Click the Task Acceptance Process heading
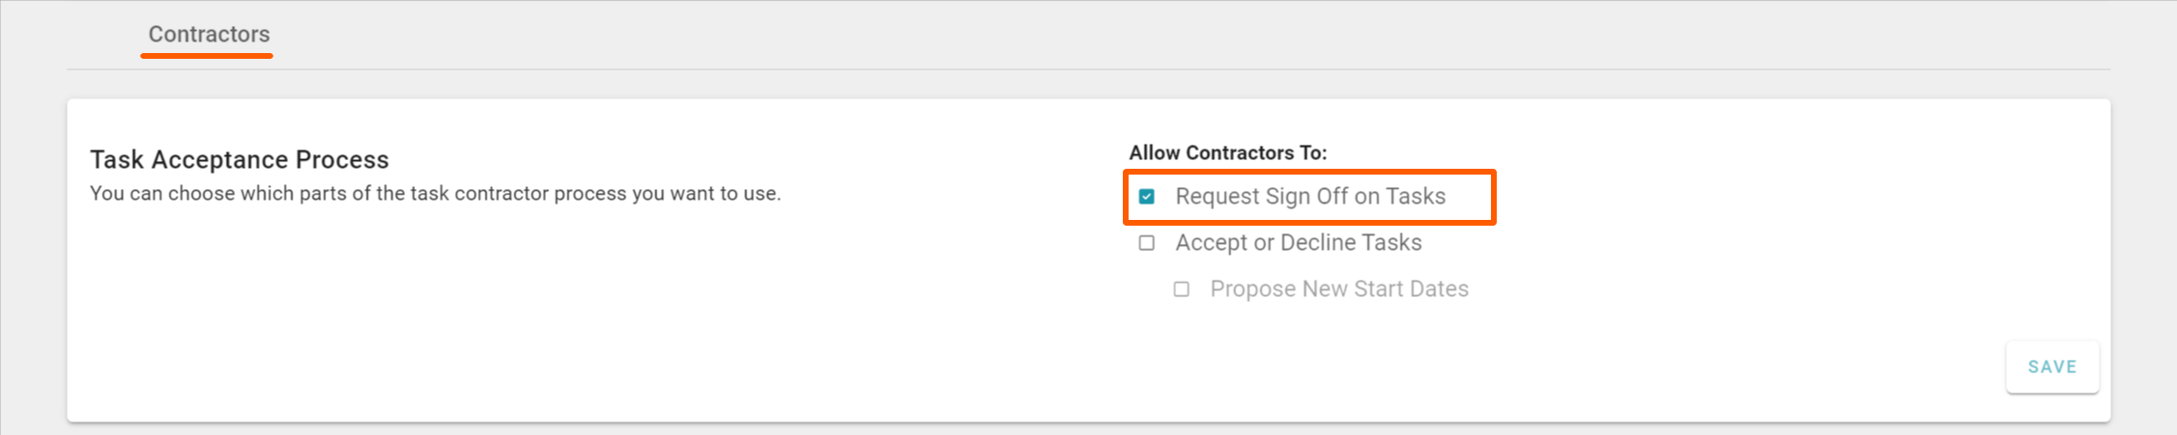The height and width of the screenshot is (435, 2177). [x=240, y=159]
